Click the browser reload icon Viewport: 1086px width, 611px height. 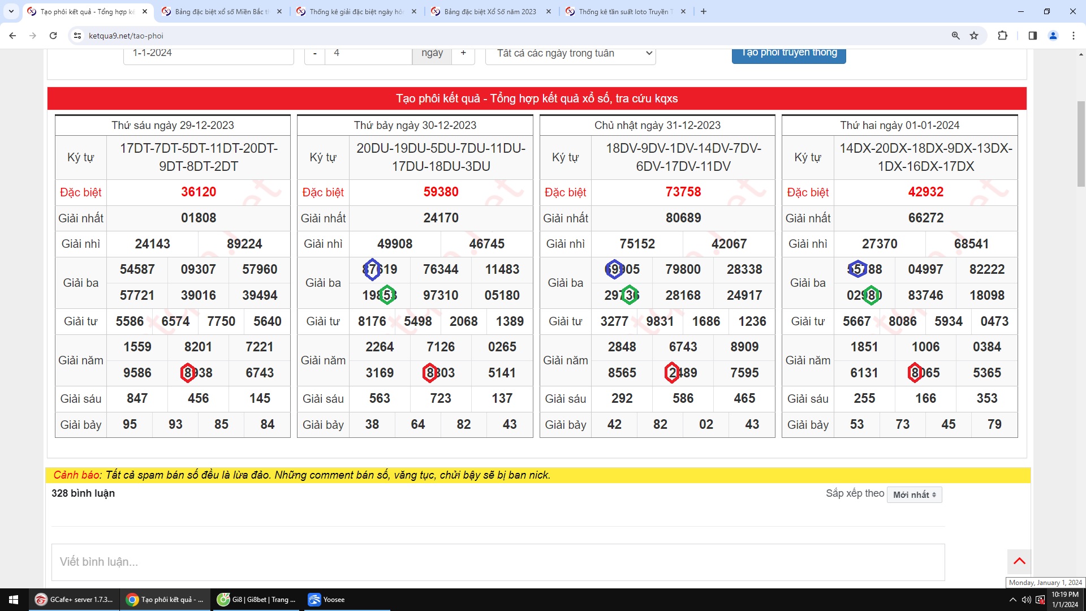point(53,36)
